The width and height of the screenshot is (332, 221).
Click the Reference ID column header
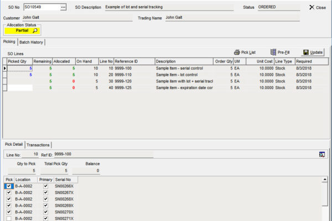pyautogui.click(x=134, y=61)
